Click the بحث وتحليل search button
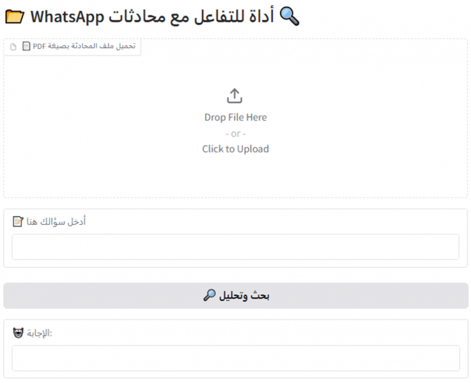The height and width of the screenshot is (383, 471). [x=236, y=296]
